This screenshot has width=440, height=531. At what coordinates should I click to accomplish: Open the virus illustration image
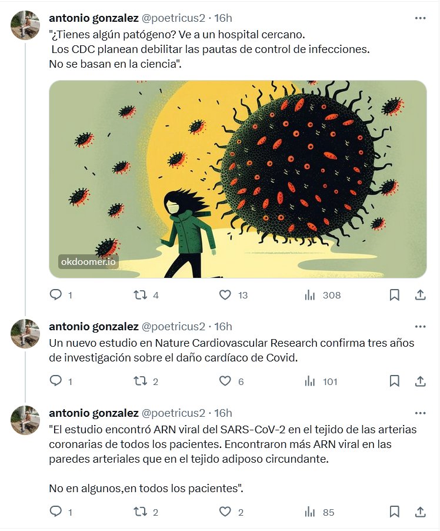[x=238, y=179]
